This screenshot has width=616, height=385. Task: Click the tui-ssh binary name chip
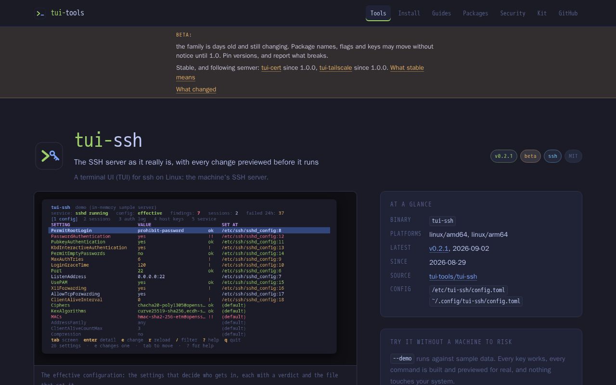point(442,221)
